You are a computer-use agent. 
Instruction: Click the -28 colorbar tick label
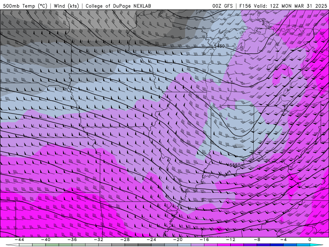point(125,240)
